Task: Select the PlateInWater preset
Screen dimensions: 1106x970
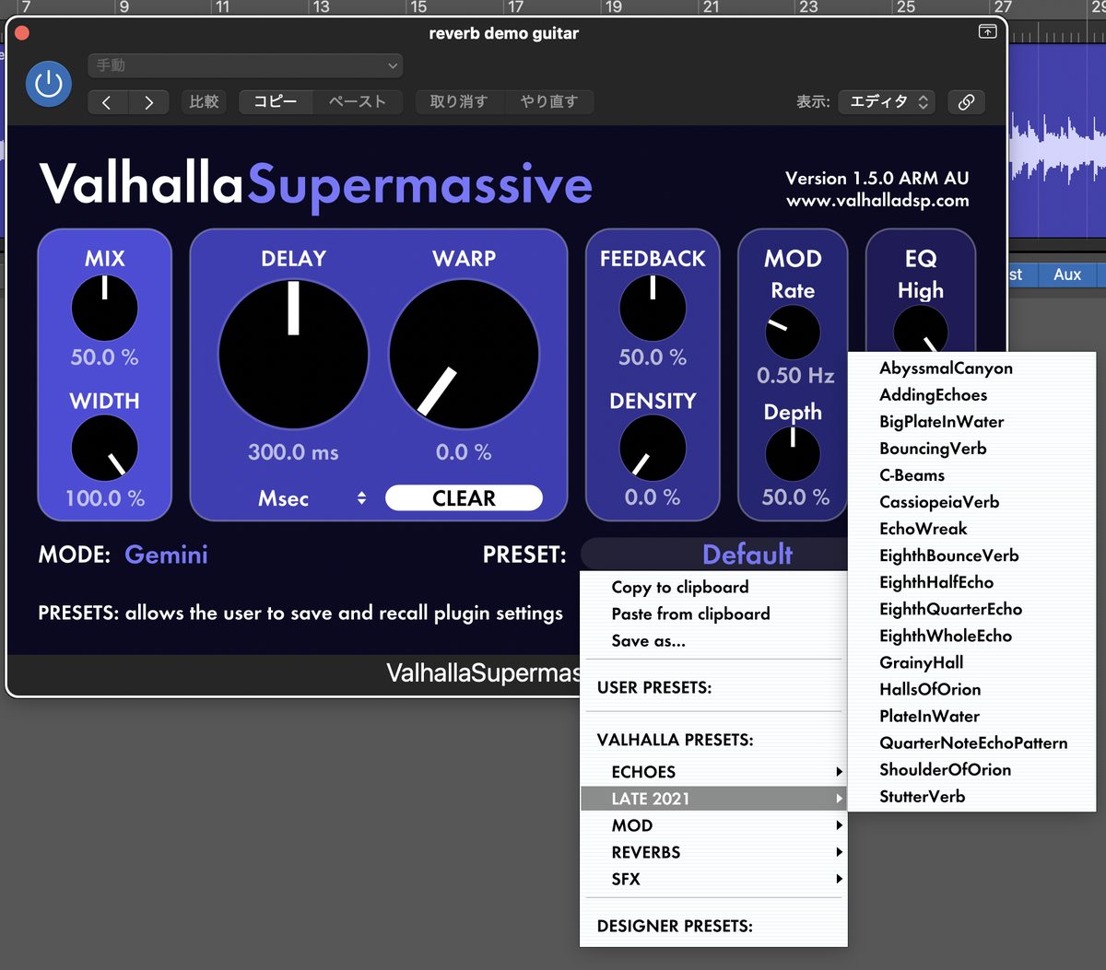Action: click(x=971, y=715)
